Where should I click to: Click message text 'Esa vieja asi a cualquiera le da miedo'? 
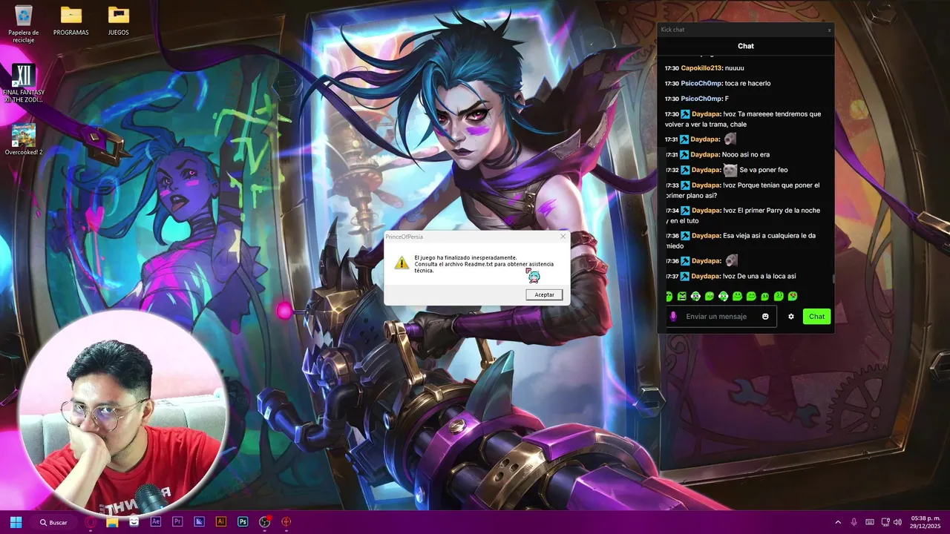740,240
